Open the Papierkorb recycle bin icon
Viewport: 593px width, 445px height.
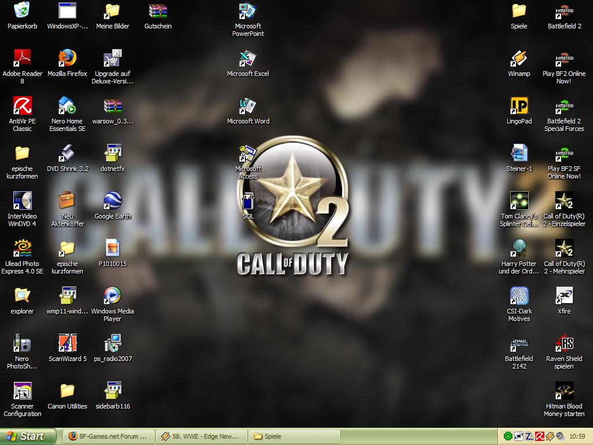point(23,10)
